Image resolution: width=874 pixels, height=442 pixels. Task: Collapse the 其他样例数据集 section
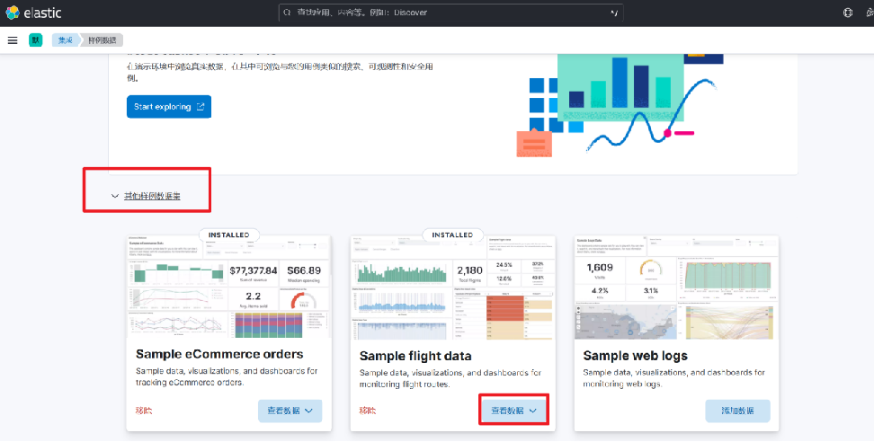coord(146,196)
